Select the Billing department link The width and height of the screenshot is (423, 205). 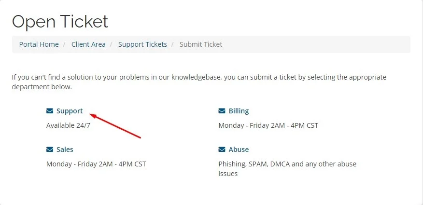[x=239, y=111]
